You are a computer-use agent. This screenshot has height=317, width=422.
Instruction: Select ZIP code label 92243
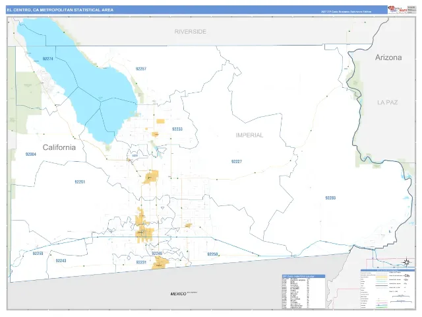tap(61, 261)
